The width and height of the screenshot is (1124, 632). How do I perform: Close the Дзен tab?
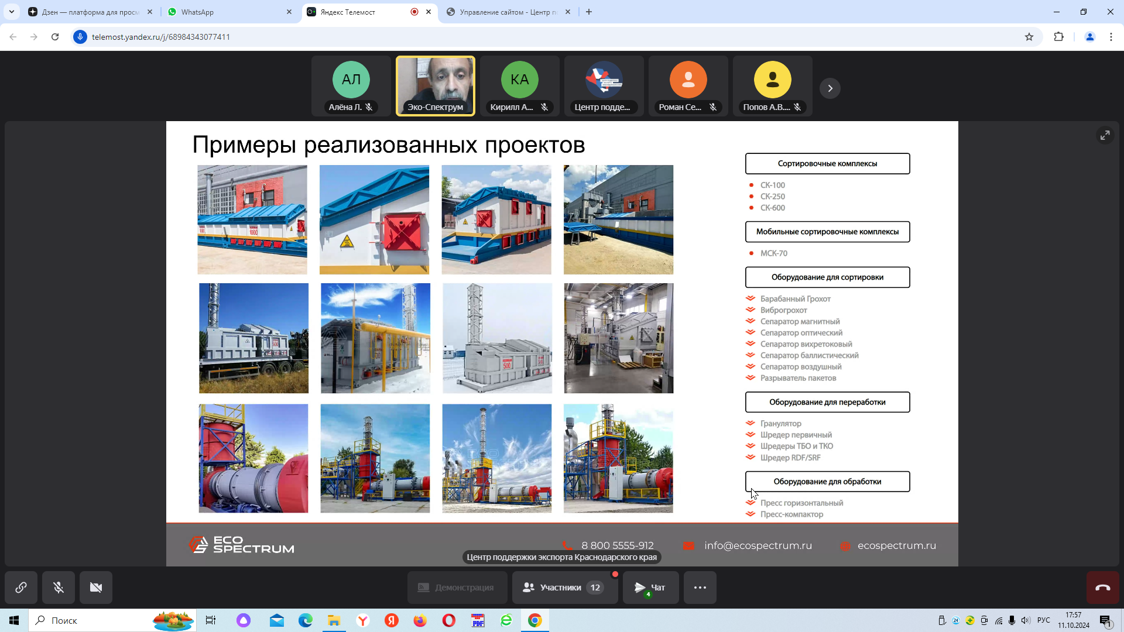150,12
